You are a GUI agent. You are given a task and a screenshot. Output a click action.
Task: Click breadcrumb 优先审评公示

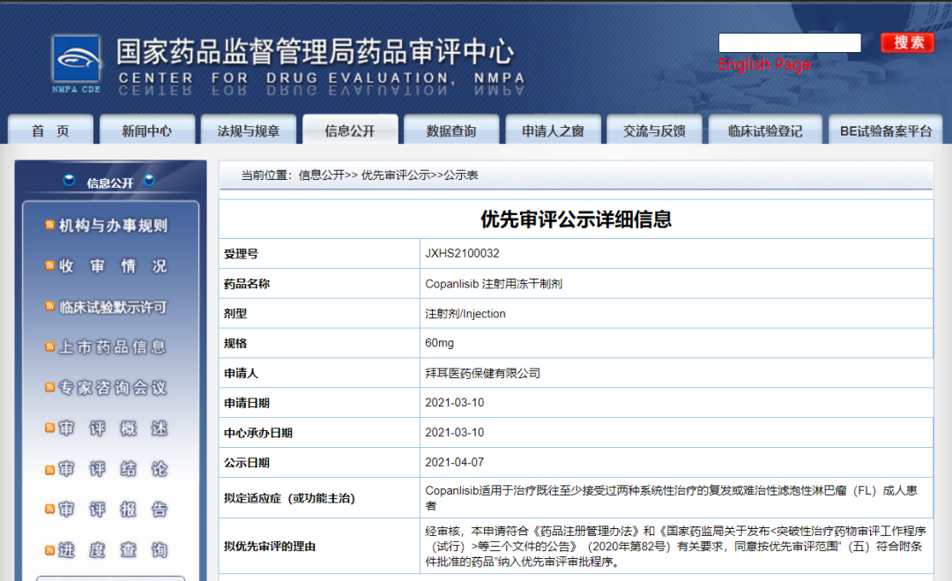396,175
